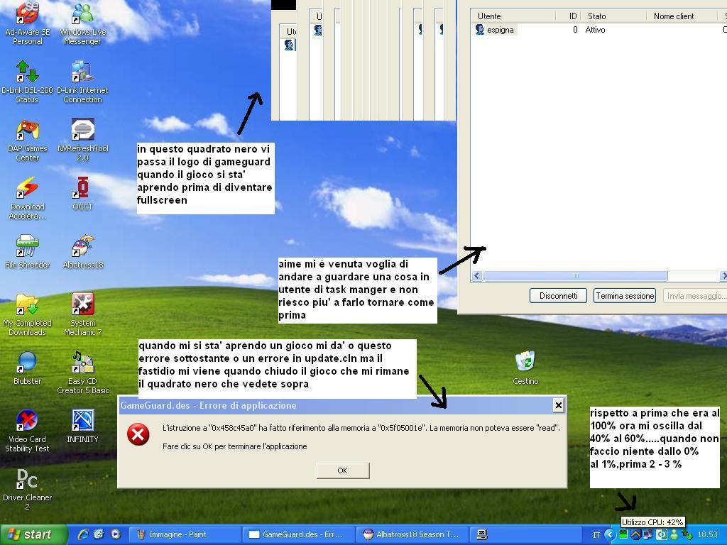This screenshot has width=727, height=545.
Task: Launch Windows Media Player from quick launch
Action: pos(116,534)
